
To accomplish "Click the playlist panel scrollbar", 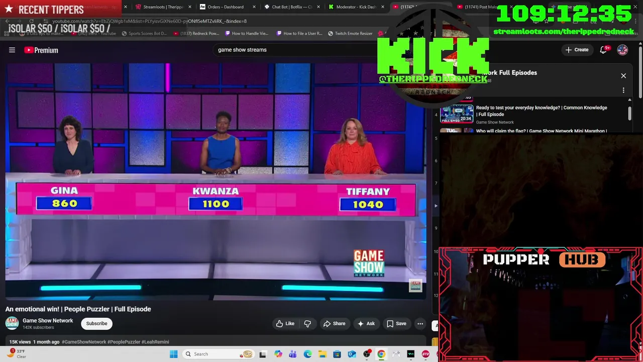I will 630,113.
